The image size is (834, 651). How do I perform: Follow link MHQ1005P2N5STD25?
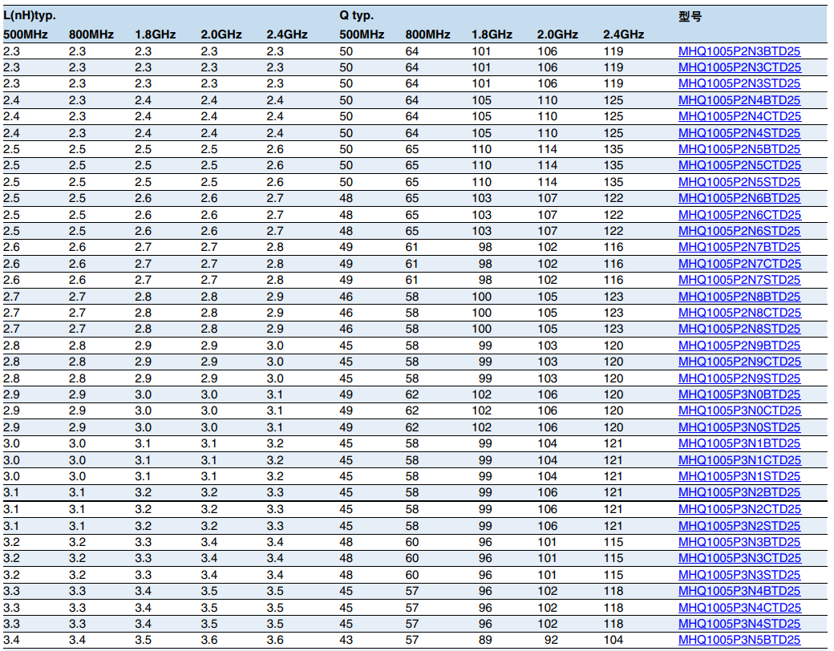[x=739, y=183]
